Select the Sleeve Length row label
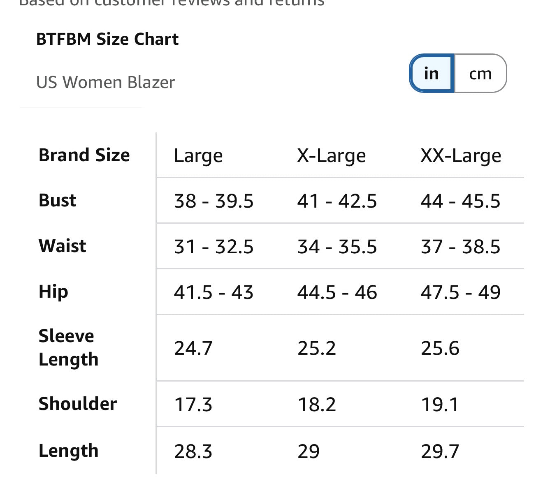This screenshot has height=486, width=543. 69,348
